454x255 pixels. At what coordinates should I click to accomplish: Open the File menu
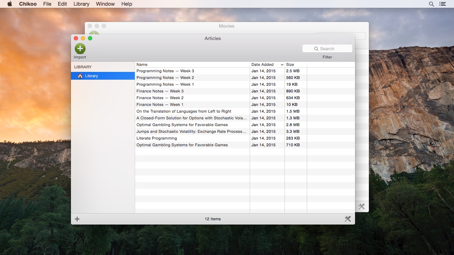(x=47, y=4)
